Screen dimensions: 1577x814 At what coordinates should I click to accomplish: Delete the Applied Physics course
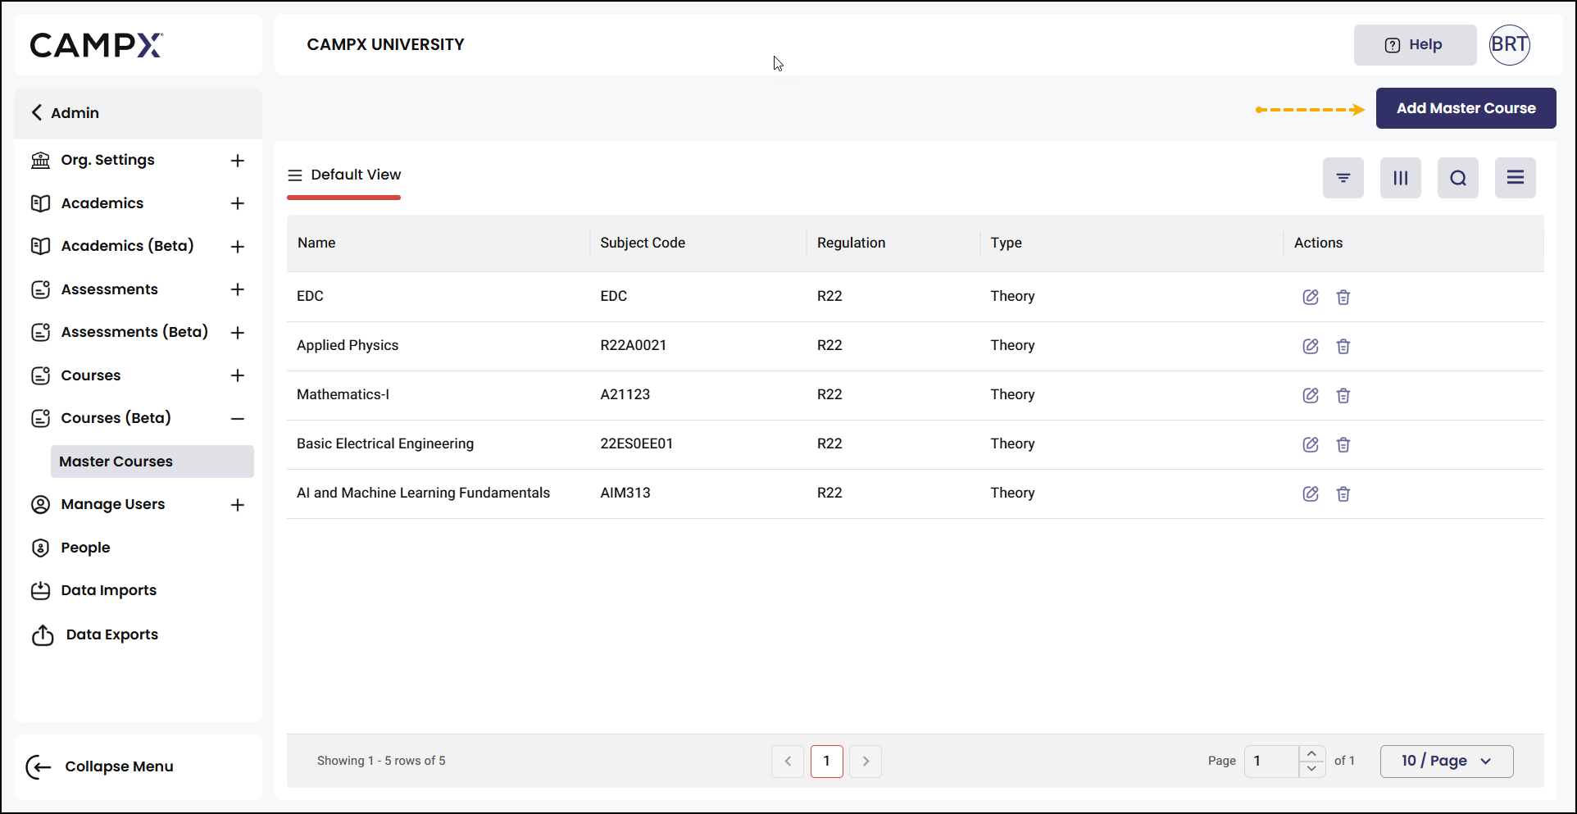click(x=1343, y=346)
